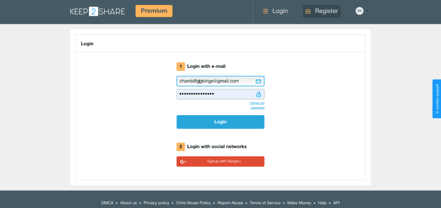Click the orange Premium button
Image resolution: width=441 pixels, height=208 pixels.
point(154,11)
